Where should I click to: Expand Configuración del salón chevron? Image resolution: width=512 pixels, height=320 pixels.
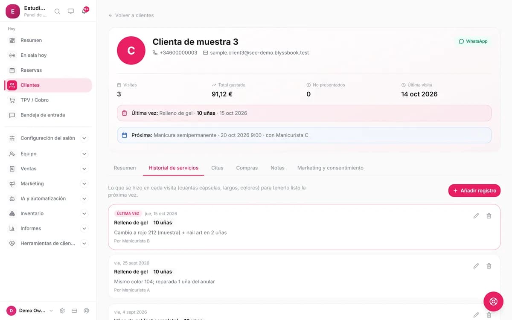[x=84, y=138]
